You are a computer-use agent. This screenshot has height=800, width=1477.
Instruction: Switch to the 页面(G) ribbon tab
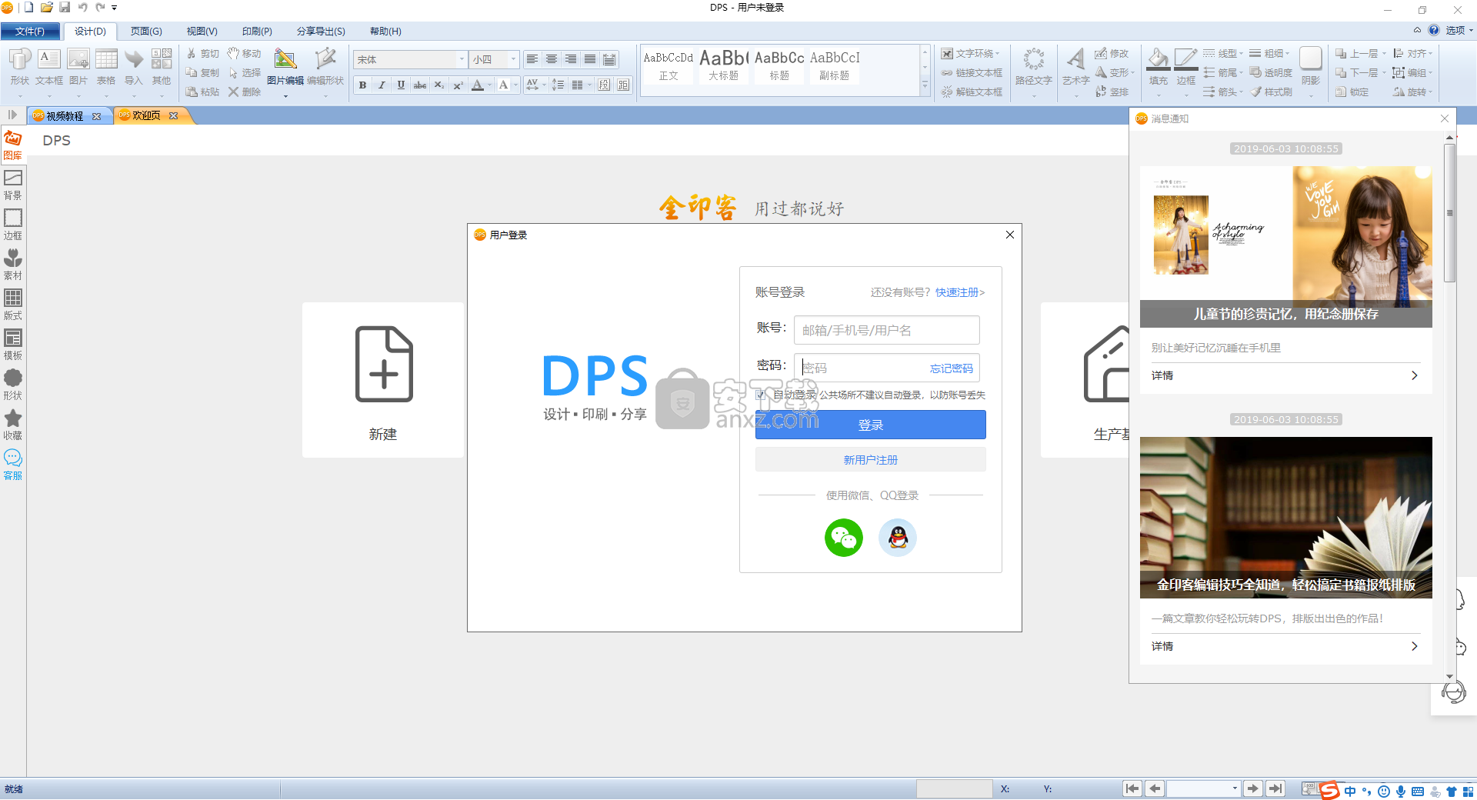tap(146, 32)
